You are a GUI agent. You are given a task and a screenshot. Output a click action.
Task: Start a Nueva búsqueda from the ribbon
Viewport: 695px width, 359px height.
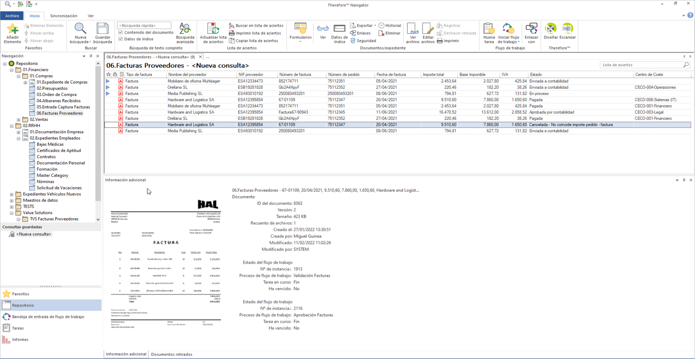[80, 29]
